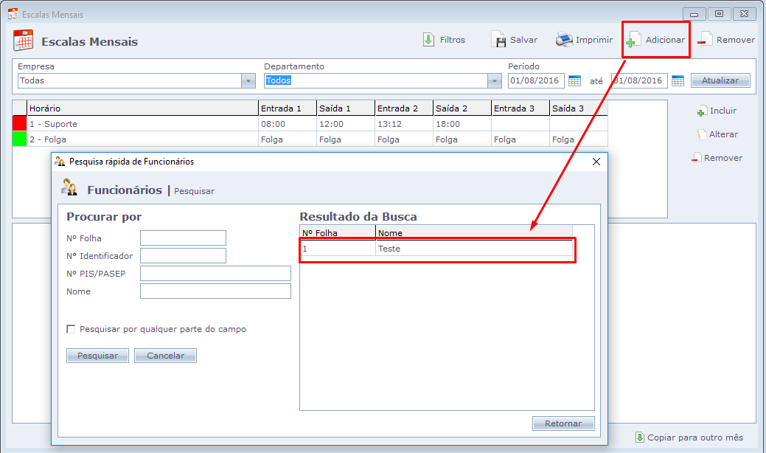Open the Filtros filter icon

pos(429,40)
